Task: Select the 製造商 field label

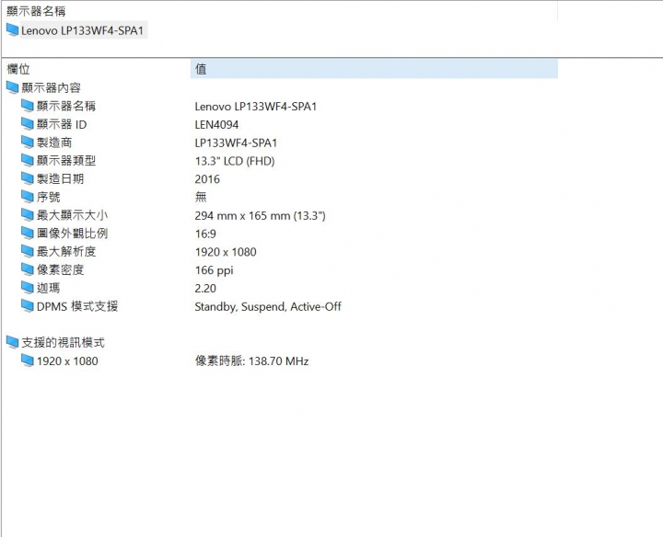Action: 54,143
